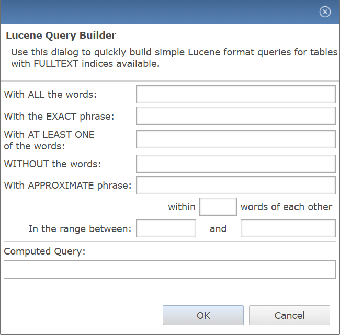
Task: Click the 'within' word count box
Action: (x=218, y=207)
